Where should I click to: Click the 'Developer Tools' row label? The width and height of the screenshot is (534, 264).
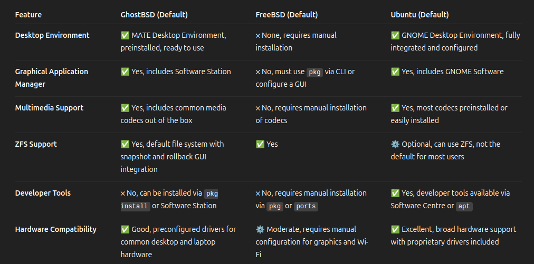point(43,193)
